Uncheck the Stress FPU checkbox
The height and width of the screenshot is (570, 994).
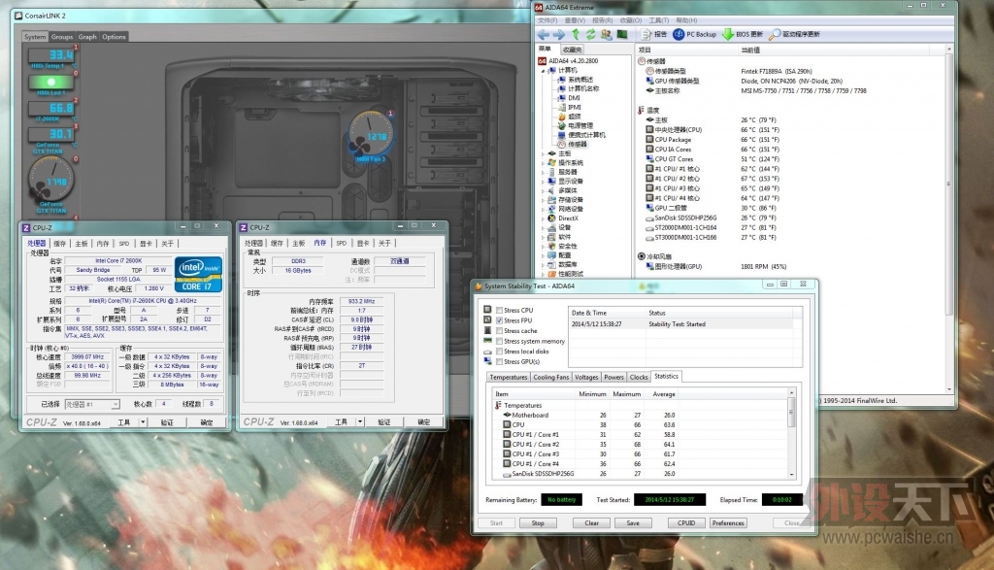500,320
